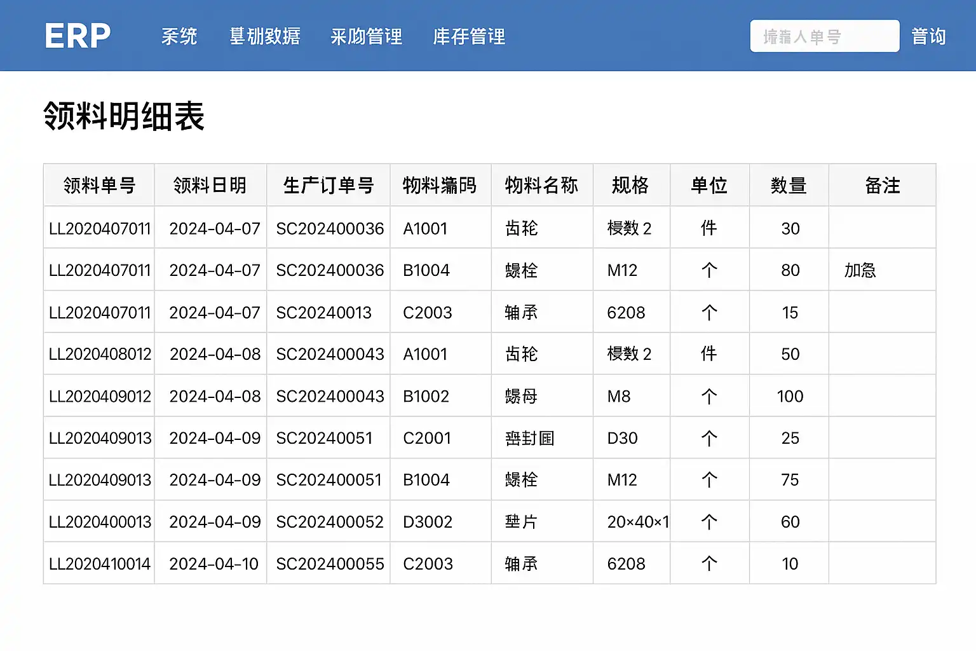Click the 加急 remark cell
This screenshot has width=976, height=651.
(860, 270)
